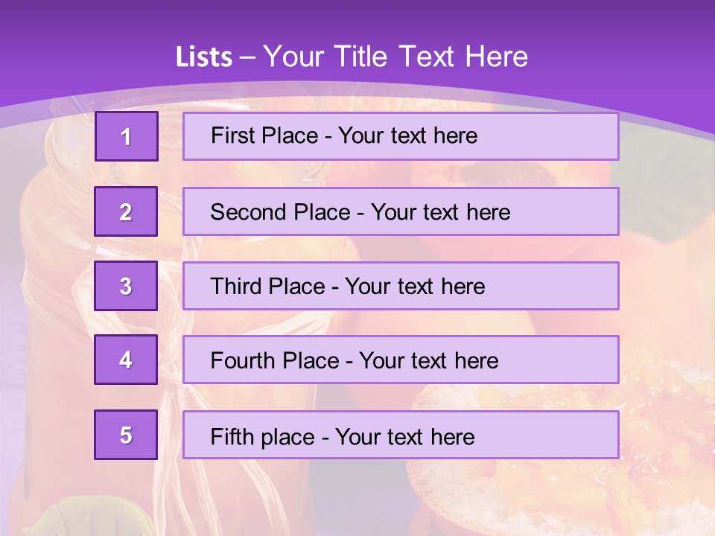
Task: Select the First Place text bar
Action: pos(401,136)
